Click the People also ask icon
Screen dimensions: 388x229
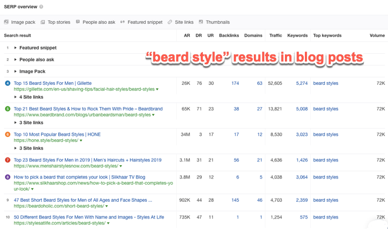tap(78, 22)
